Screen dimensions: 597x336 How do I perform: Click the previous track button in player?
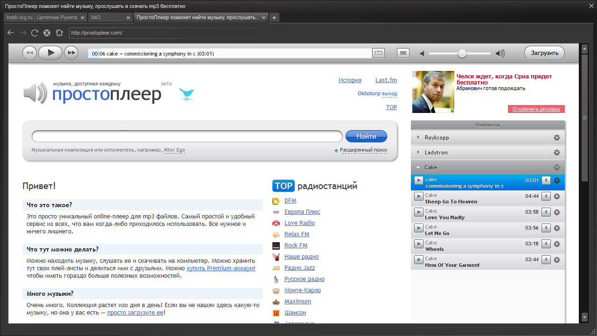(30, 53)
